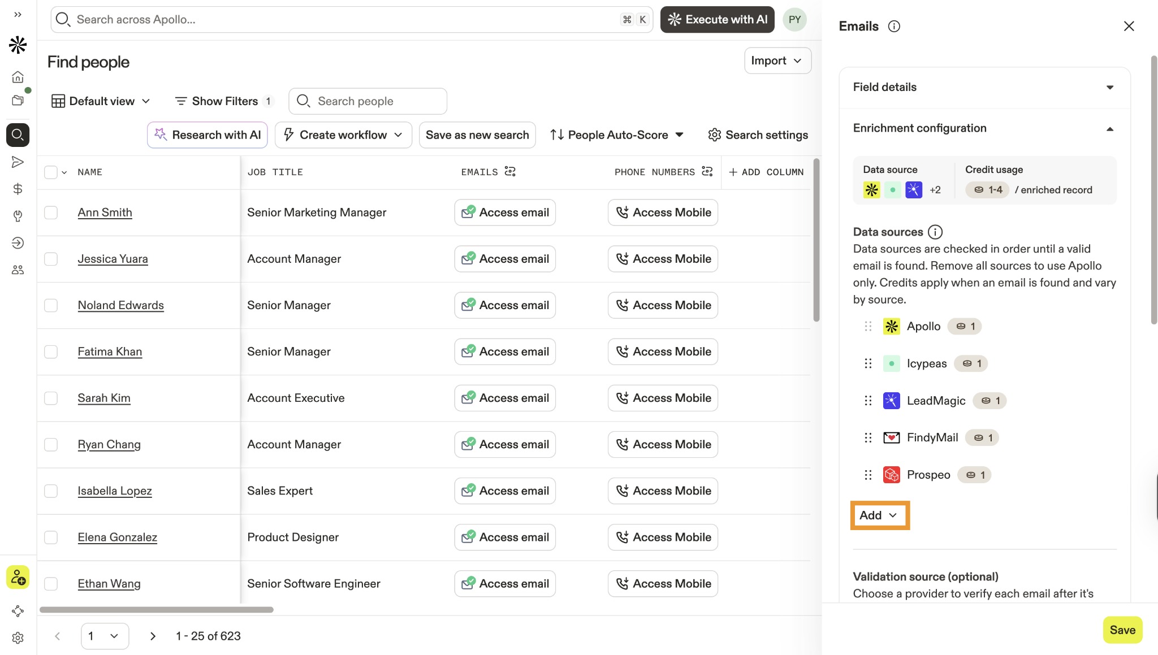
Task: Click Access email for Jessica Yuara
Action: (505, 259)
